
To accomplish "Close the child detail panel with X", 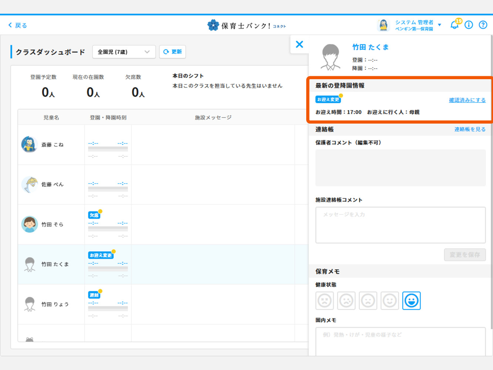I will point(300,44).
